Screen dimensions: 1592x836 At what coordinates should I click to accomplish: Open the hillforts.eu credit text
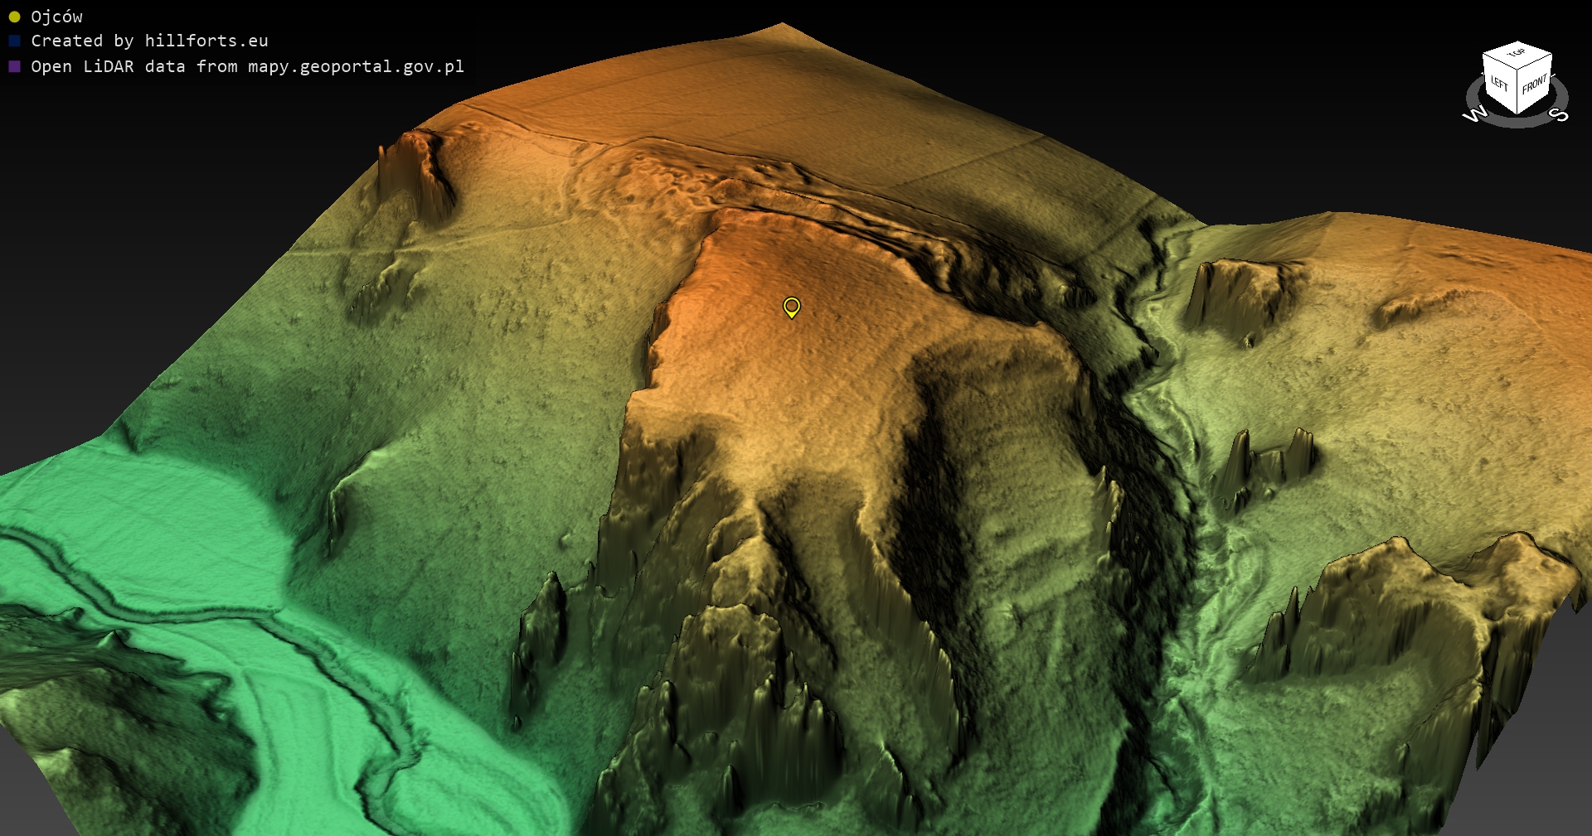click(x=206, y=41)
